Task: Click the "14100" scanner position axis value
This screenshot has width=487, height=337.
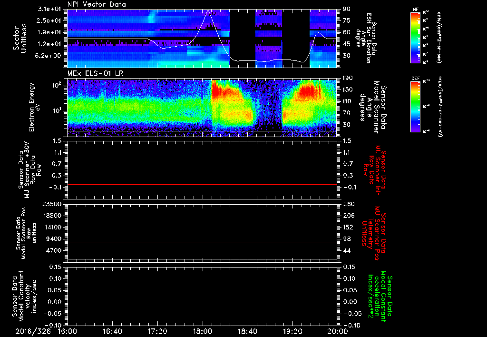Action: 51,227
